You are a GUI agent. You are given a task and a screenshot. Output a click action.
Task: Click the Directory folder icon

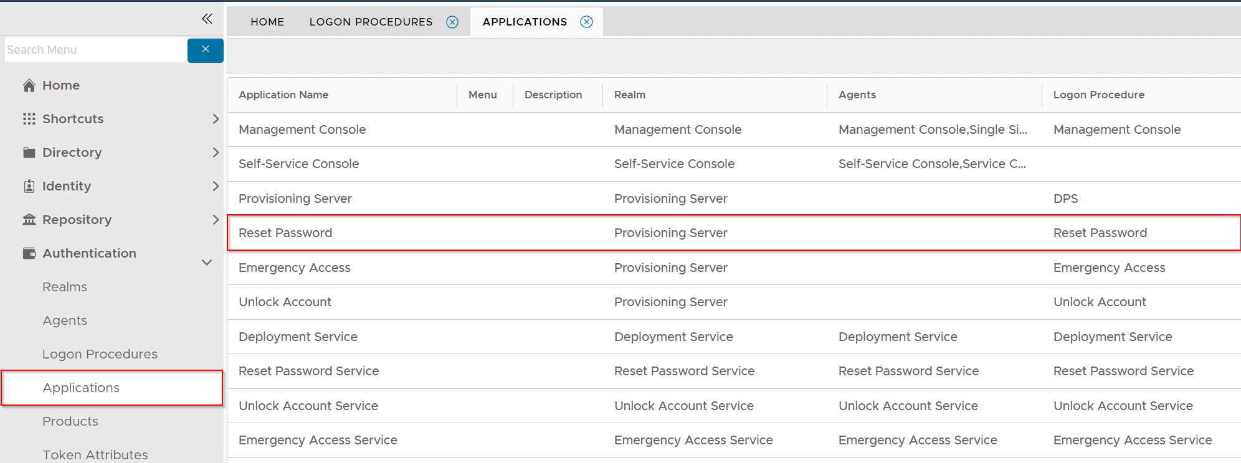tap(29, 152)
